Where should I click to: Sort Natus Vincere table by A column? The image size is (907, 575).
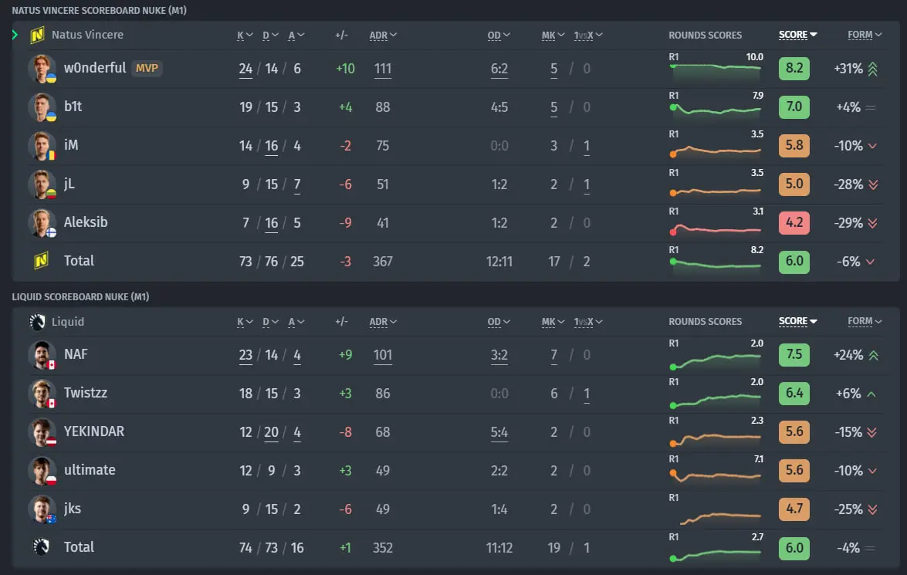296,36
